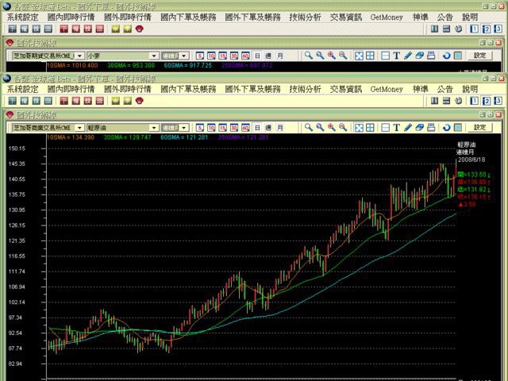
Task: Click the blue 下 order icon in front window toolbar
Action: pos(13,101)
